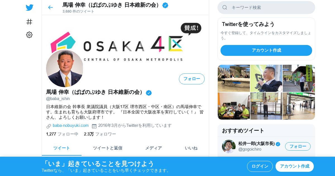This screenshot has height=176, width=335.
Task: Open the baba-nobuyuki.com website link
Action: [x=71, y=125]
